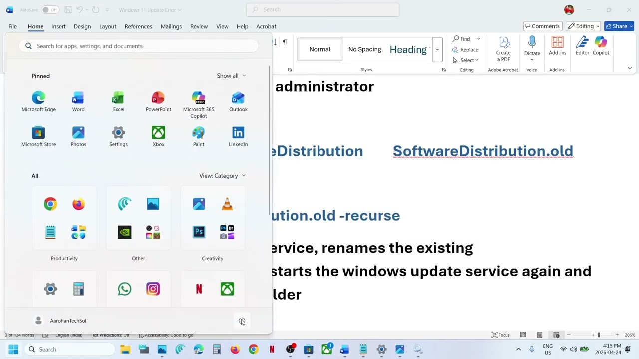This screenshot has width=639, height=359.
Task: Apply the No Spacing style
Action: click(x=364, y=49)
